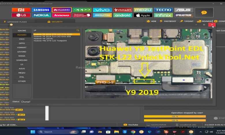Select Huawei Y9 2018 FLA-LX2 Kirin 659
Viewport: 225px width, 135px height.
coord(52,36)
